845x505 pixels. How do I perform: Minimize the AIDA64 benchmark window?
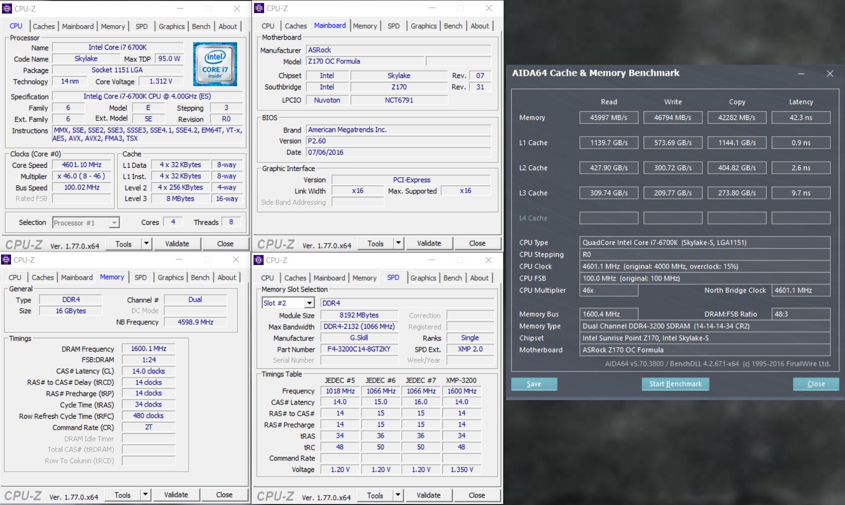801,73
